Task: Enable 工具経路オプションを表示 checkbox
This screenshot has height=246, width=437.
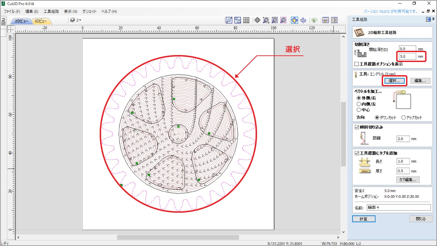Action: [356, 64]
